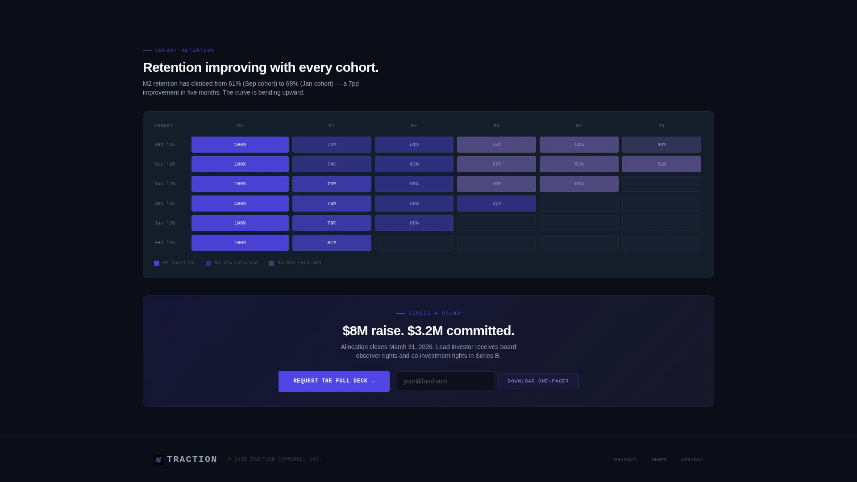Select the Sep '25 M2 61% cell
This screenshot has width=857, height=482.
[414, 145]
